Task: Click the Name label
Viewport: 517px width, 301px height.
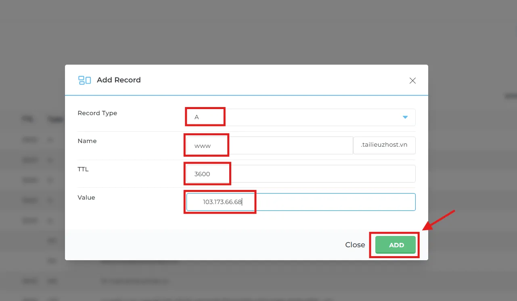Action: point(87,141)
